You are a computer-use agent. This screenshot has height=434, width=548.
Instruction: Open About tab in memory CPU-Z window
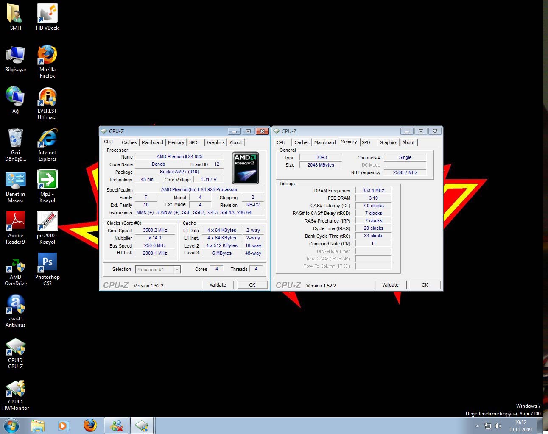408,142
